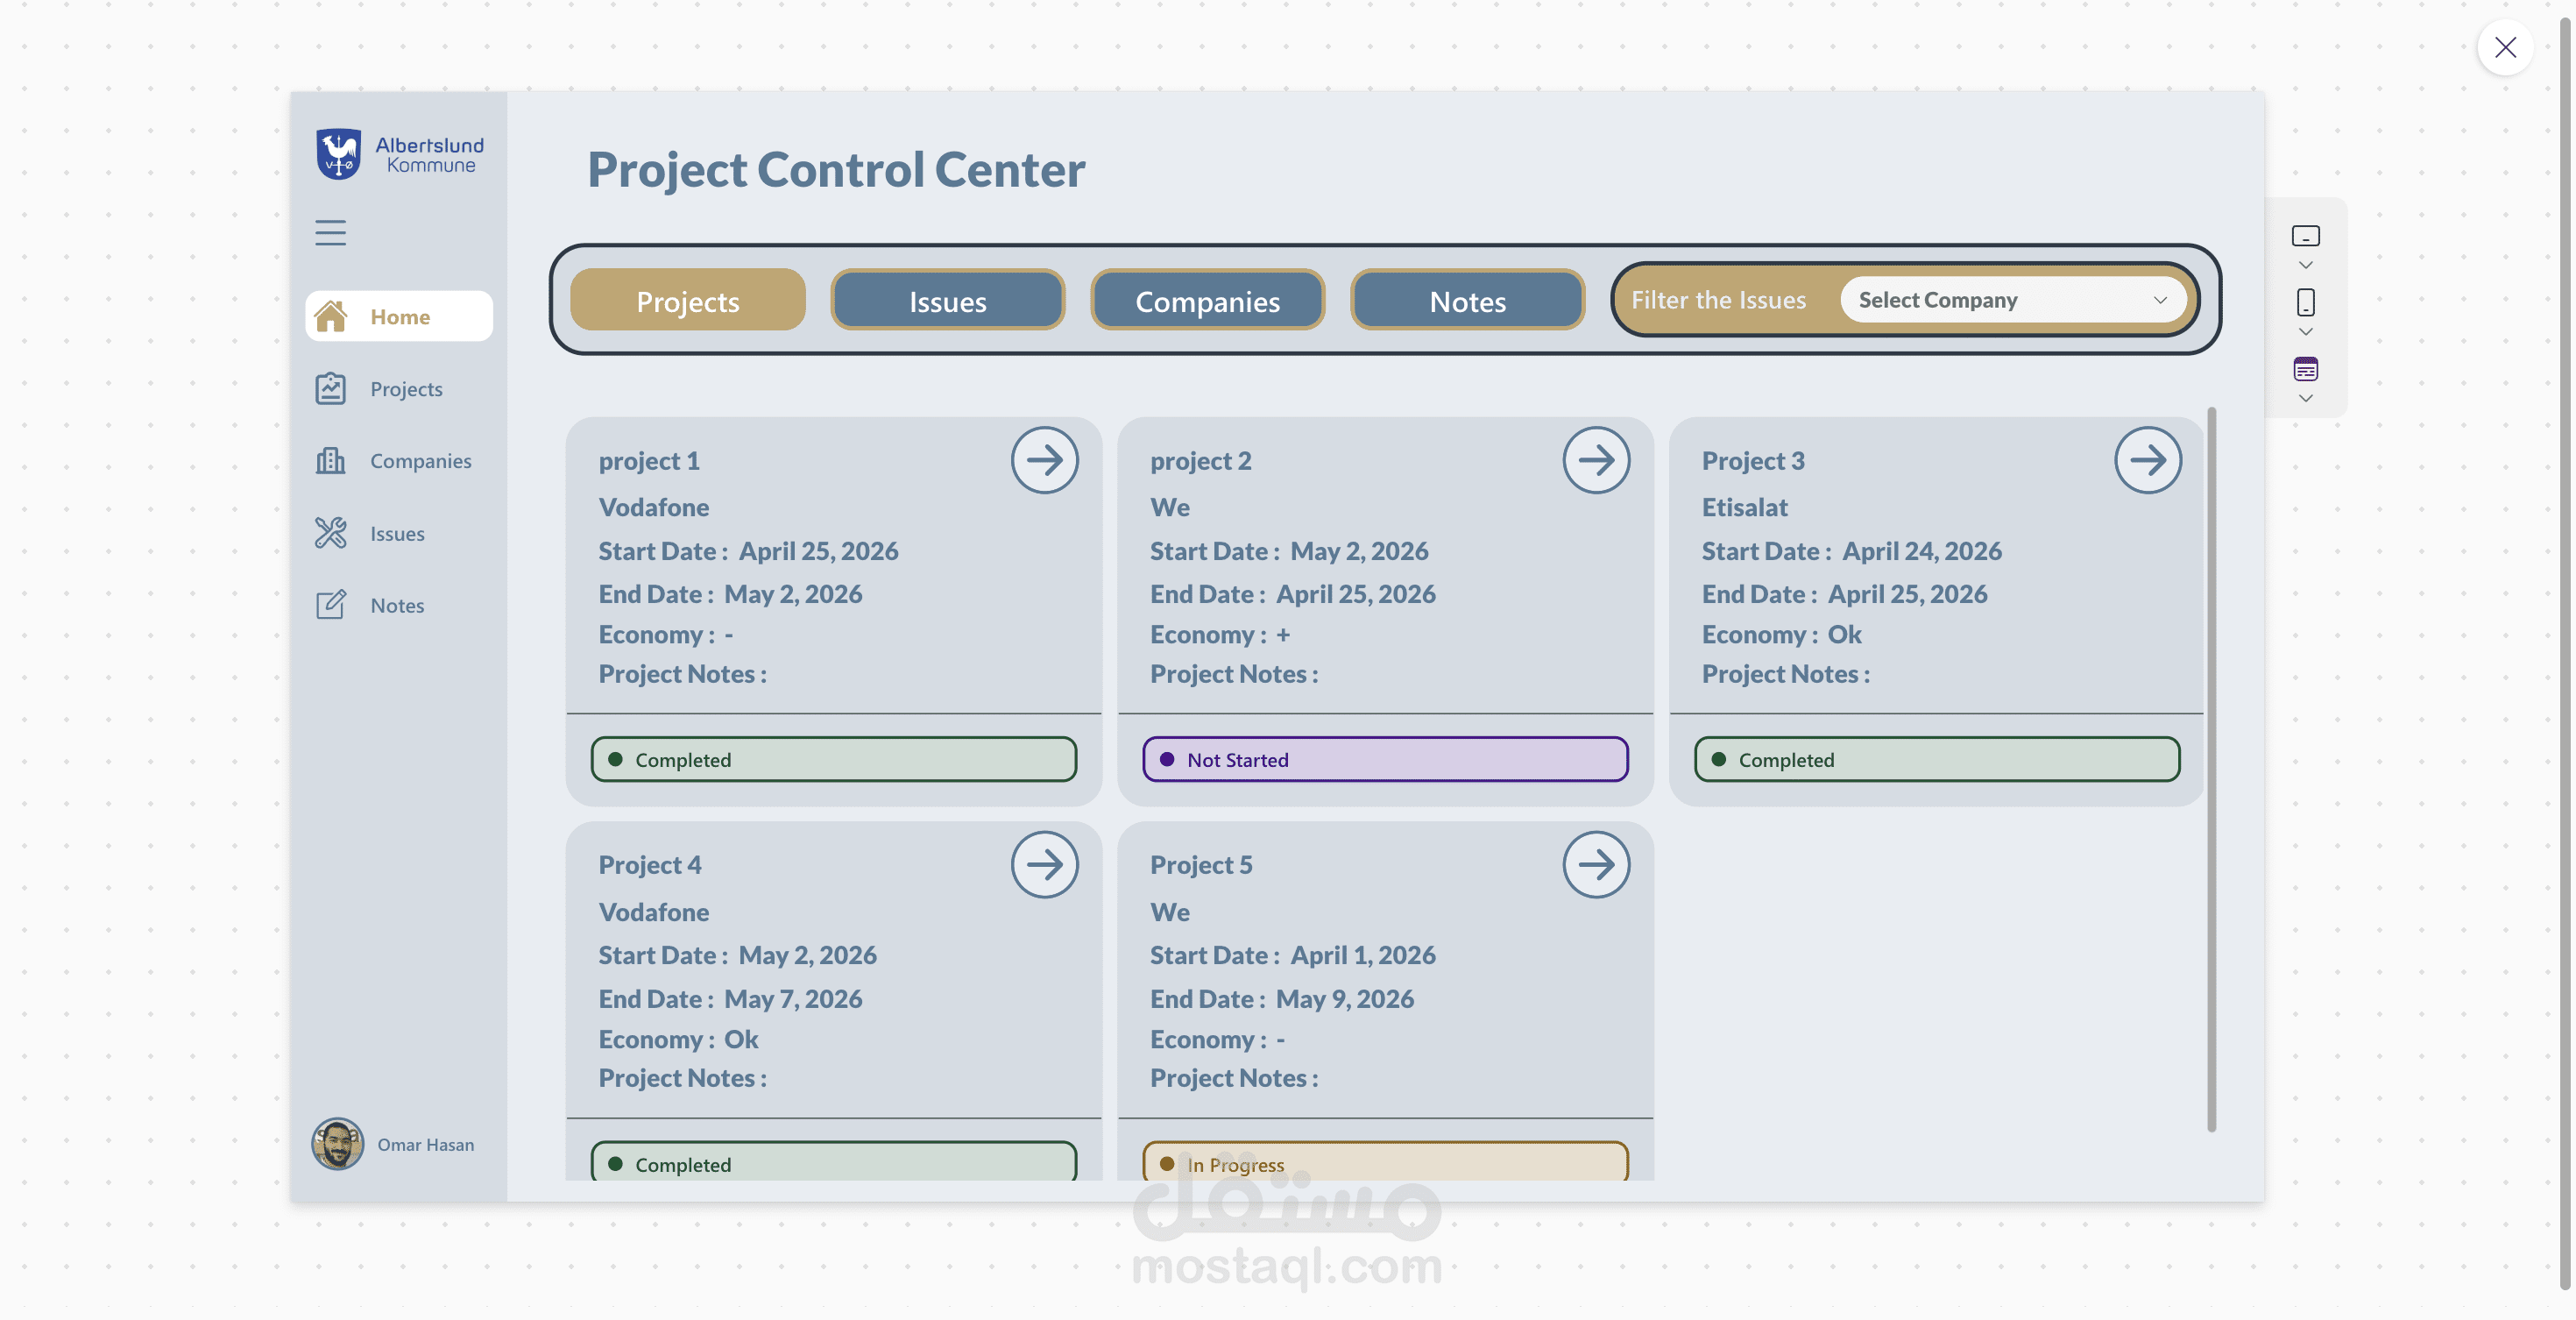Go to Home in sidebar

click(399, 316)
